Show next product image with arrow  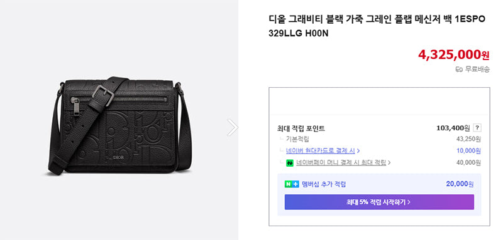tap(232, 127)
